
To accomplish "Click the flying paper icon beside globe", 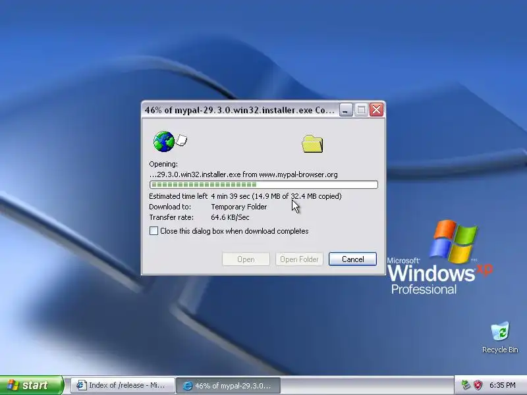I will click(182, 140).
